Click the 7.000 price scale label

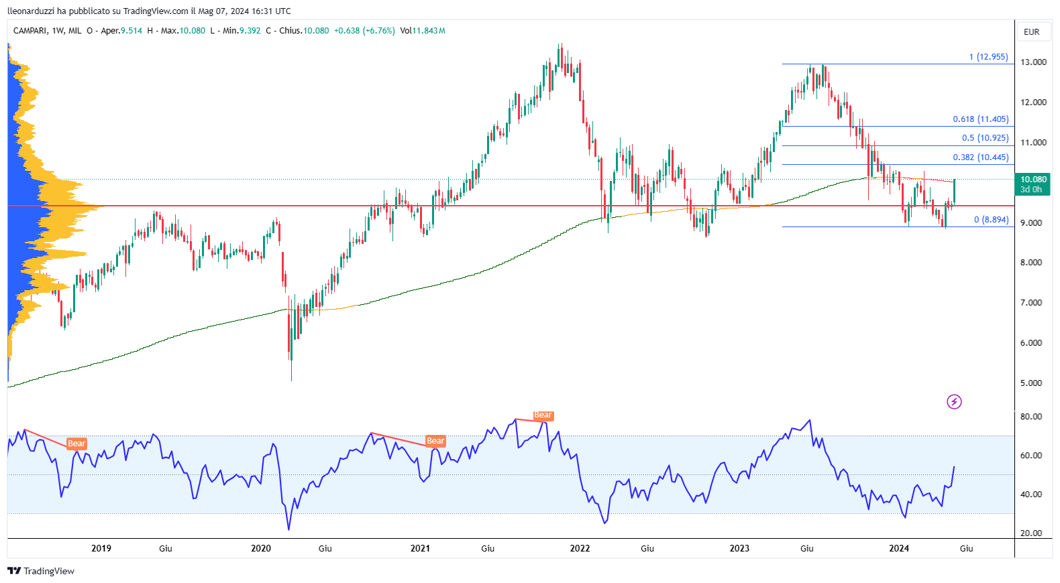click(x=1031, y=303)
